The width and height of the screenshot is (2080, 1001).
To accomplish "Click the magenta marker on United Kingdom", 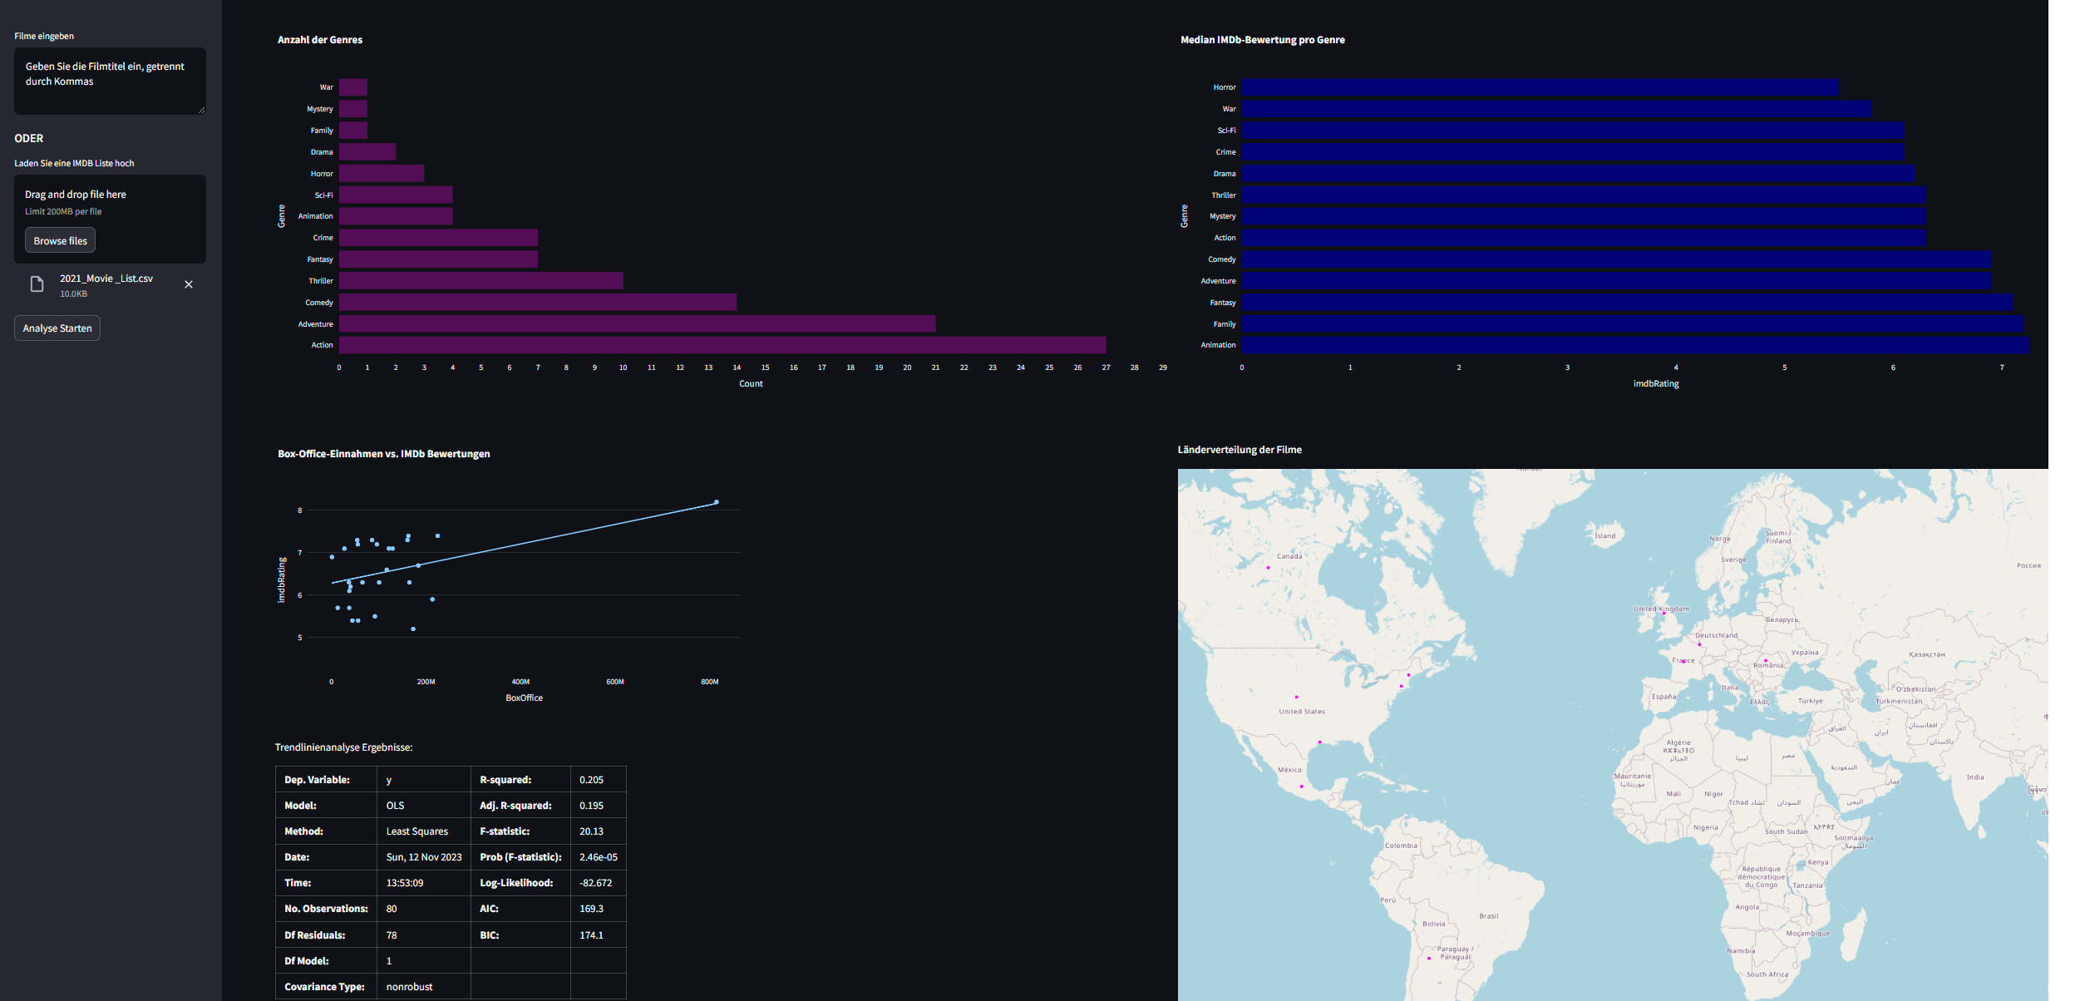I will tap(1664, 614).
